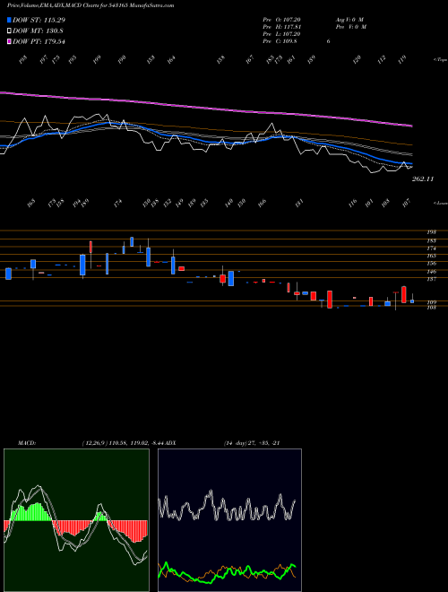
Task: Open the ADX indicator panel
Action: [229, 520]
